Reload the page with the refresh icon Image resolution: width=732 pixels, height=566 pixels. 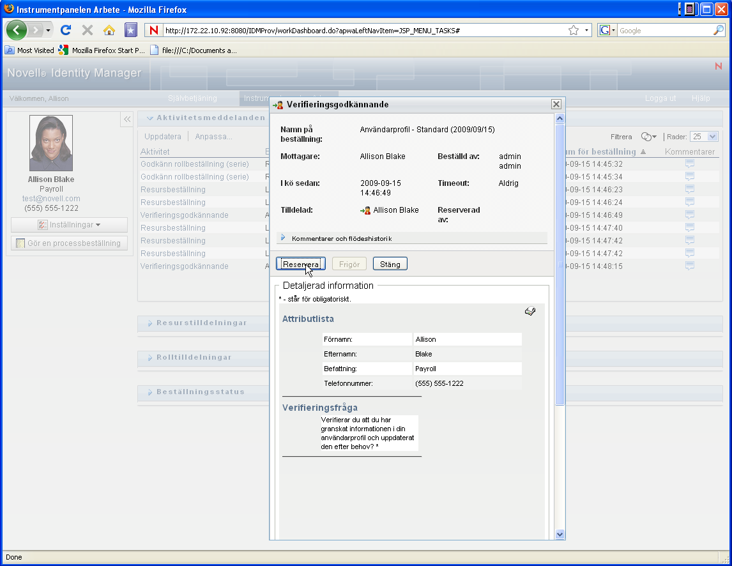click(66, 31)
